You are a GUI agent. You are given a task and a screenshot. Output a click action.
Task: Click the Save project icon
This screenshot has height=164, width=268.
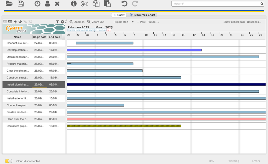pos(21,4)
